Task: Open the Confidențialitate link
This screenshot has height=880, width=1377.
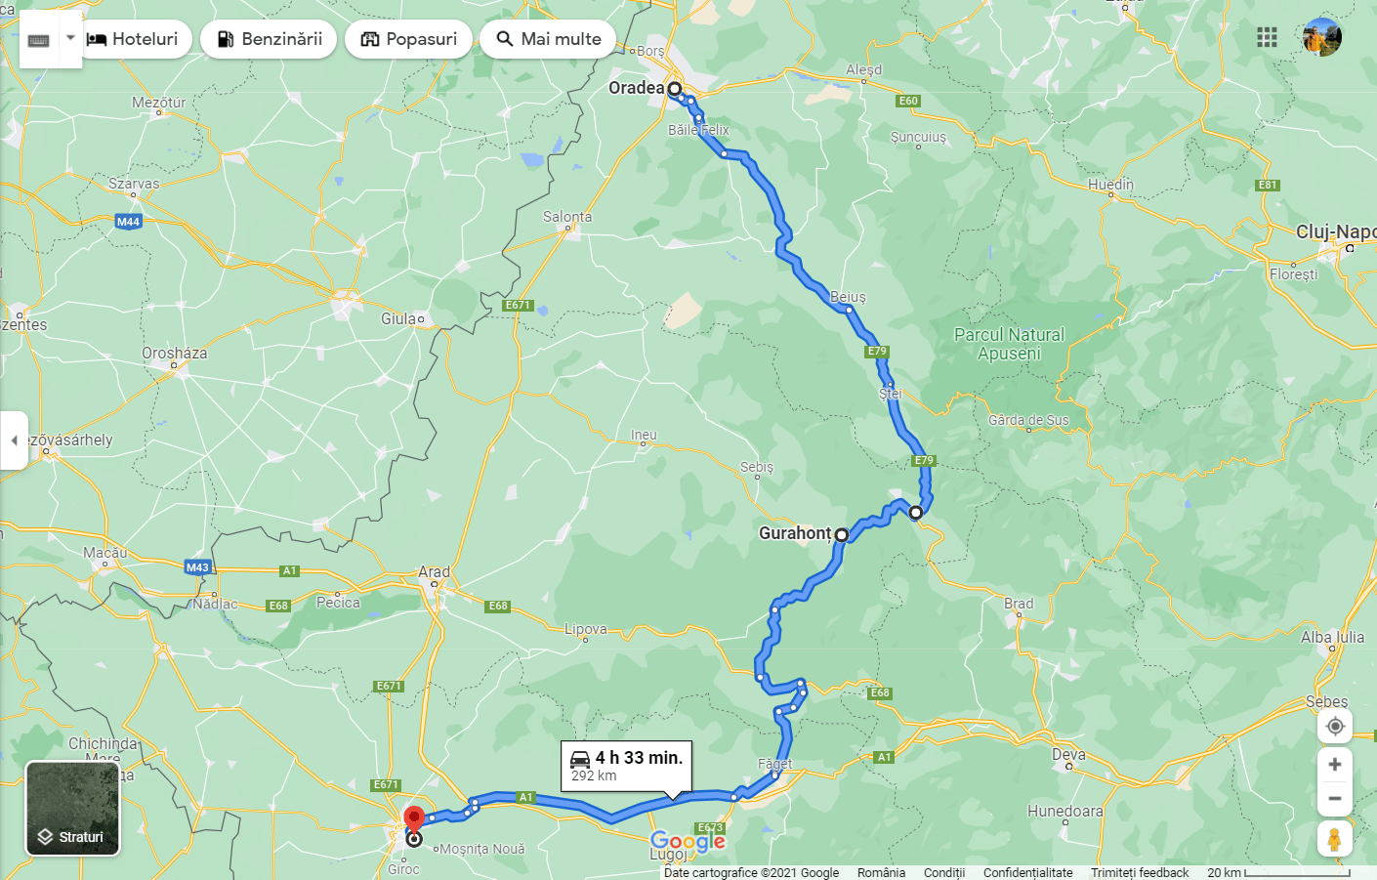Action: pos(1027,872)
